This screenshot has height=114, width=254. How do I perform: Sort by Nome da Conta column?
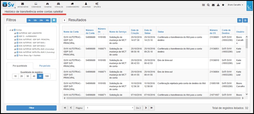[x=71, y=32]
